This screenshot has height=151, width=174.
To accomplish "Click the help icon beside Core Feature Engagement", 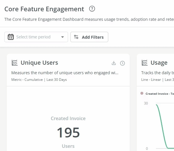I will [x=92, y=9].
